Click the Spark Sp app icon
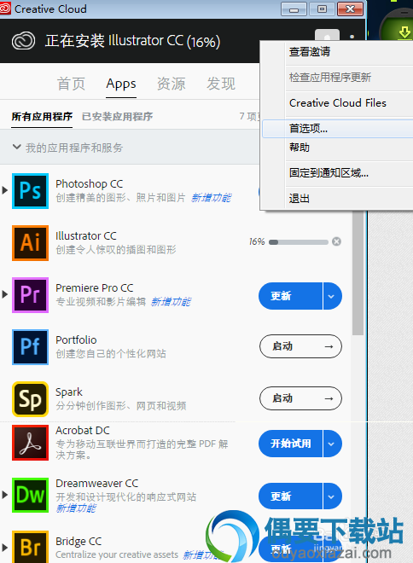413x563 pixels. tap(30, 399)
